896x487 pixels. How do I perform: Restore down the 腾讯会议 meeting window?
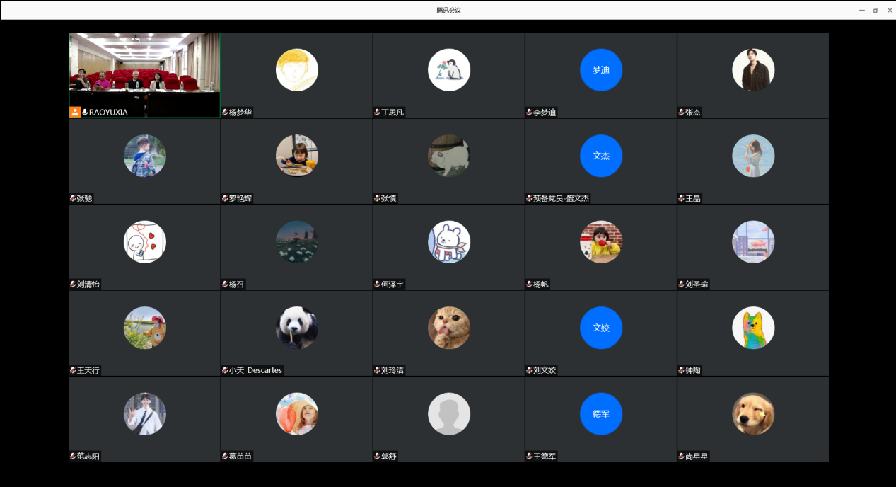875,10
